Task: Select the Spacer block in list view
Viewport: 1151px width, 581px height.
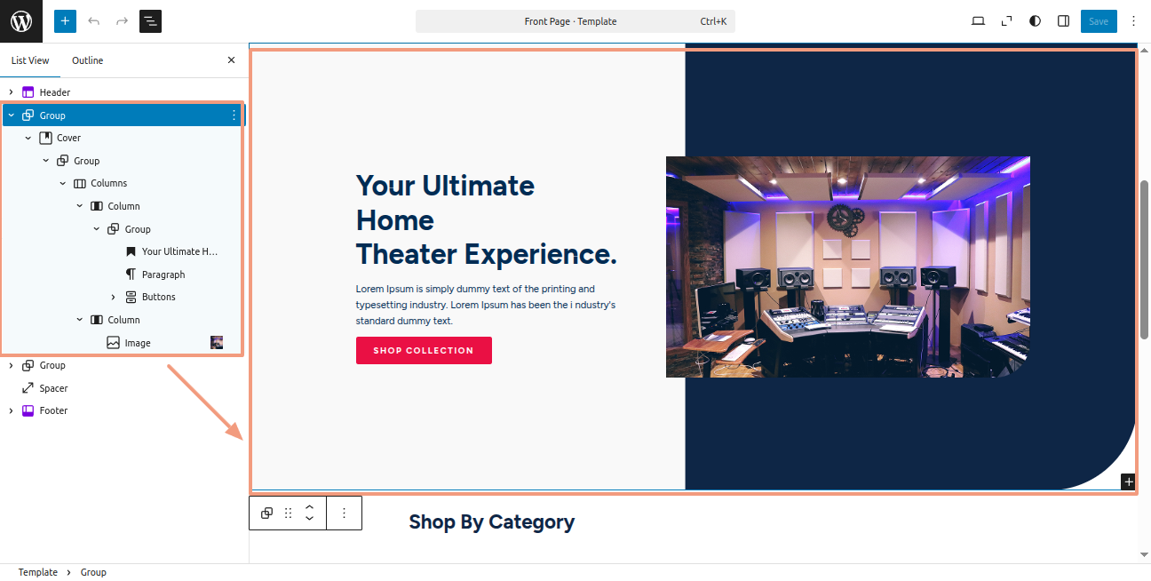Action: click(x=53, y=388)
